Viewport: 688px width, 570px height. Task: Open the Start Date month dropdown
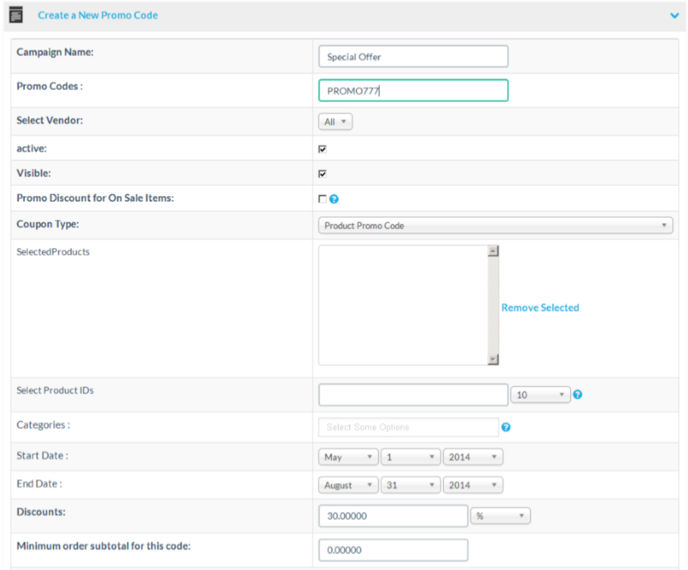[349, 457]
